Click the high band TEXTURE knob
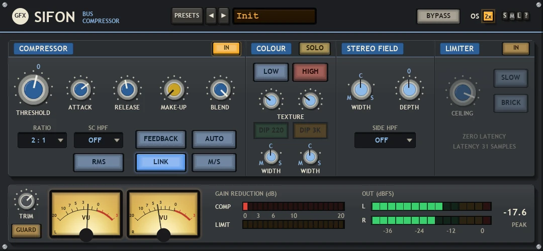 [310, 100]
